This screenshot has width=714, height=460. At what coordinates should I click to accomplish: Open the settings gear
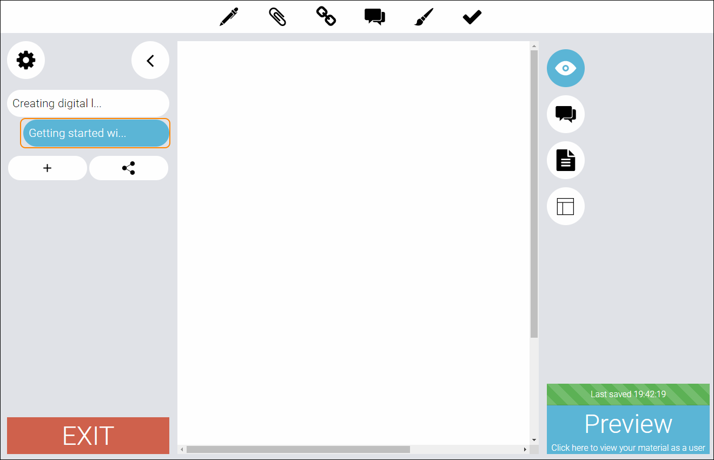(26, 60)
